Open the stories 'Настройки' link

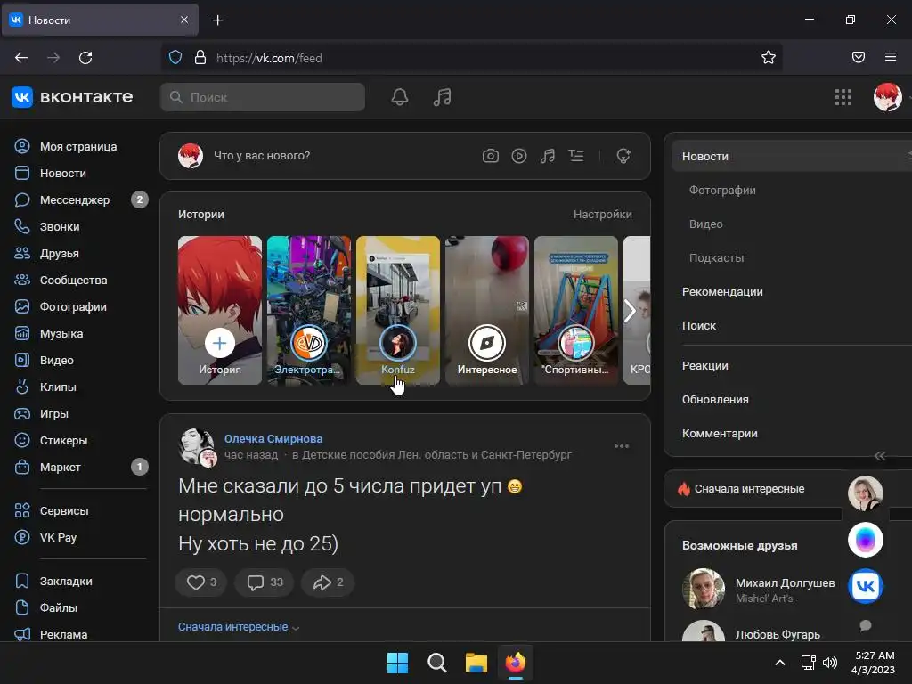(x=603, y=215)
